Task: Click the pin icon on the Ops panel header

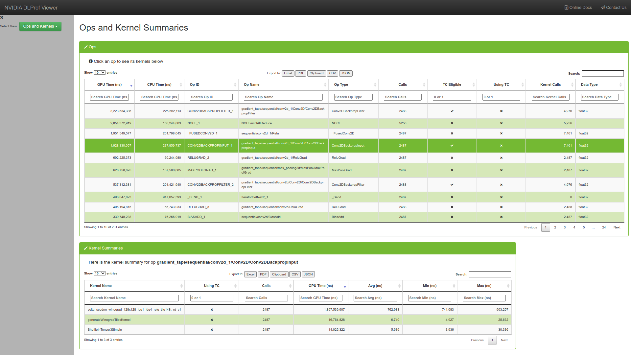Action: pyautogui.click(x=86, y=47)
